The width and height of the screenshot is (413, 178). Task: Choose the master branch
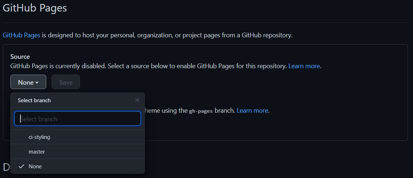pyautogui.click(x=77, y=152)
